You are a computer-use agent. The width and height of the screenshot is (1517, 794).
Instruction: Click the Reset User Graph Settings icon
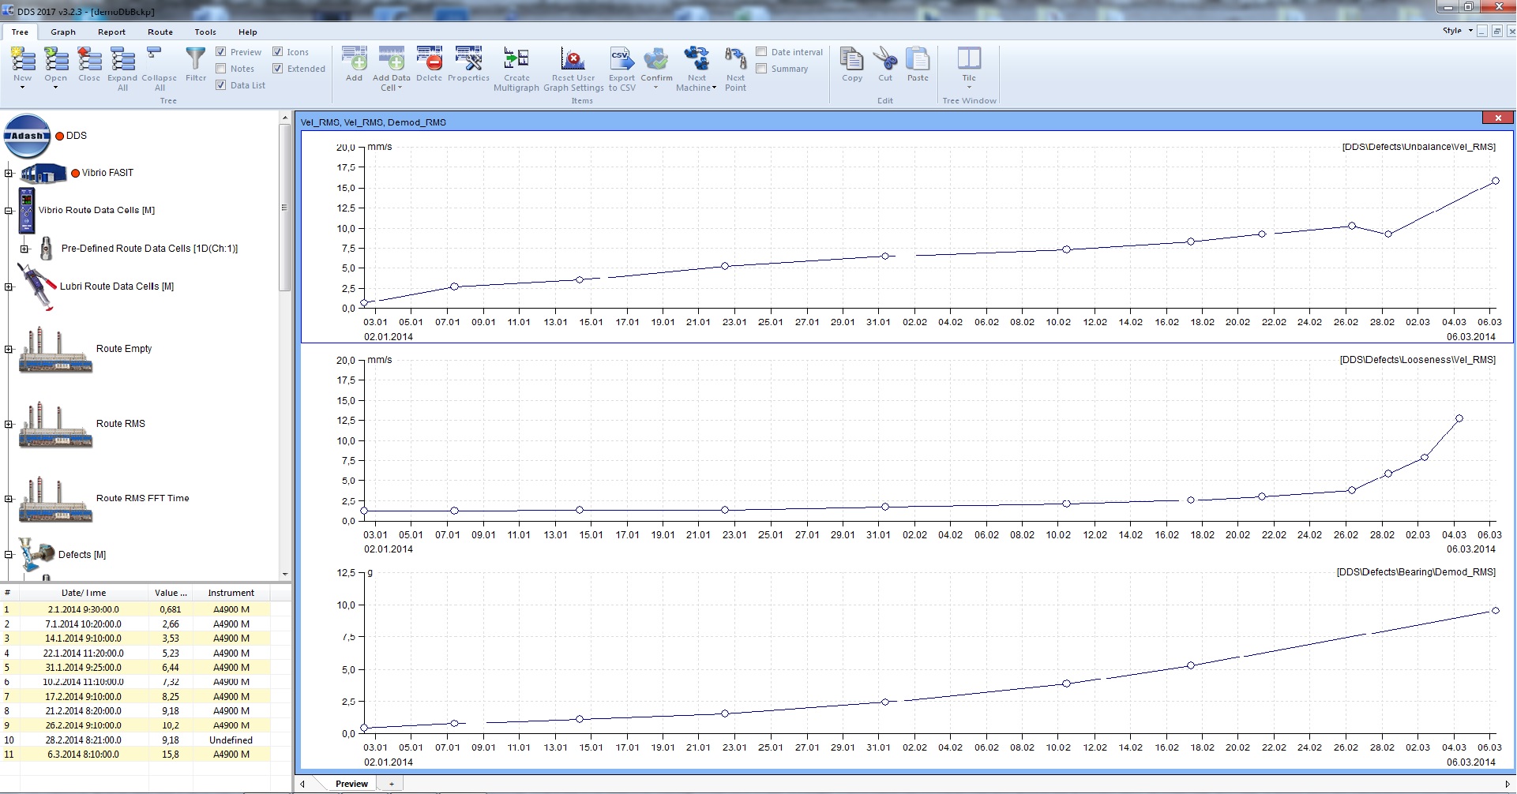click(x=573, y=60)
